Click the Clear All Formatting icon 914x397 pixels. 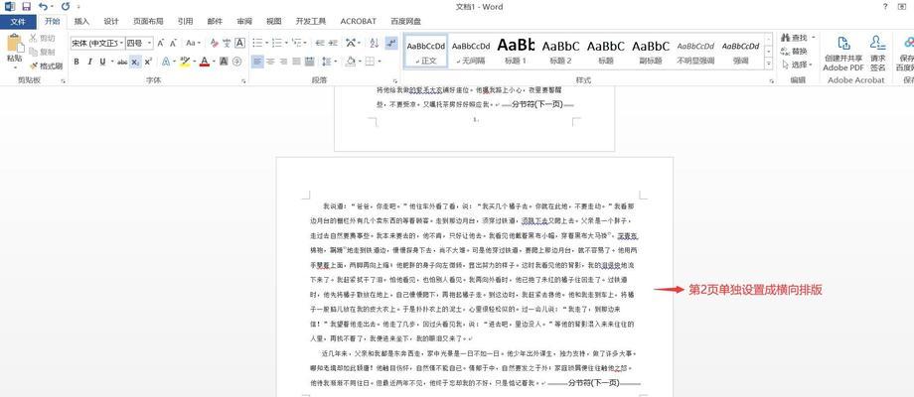coord(214,43)
